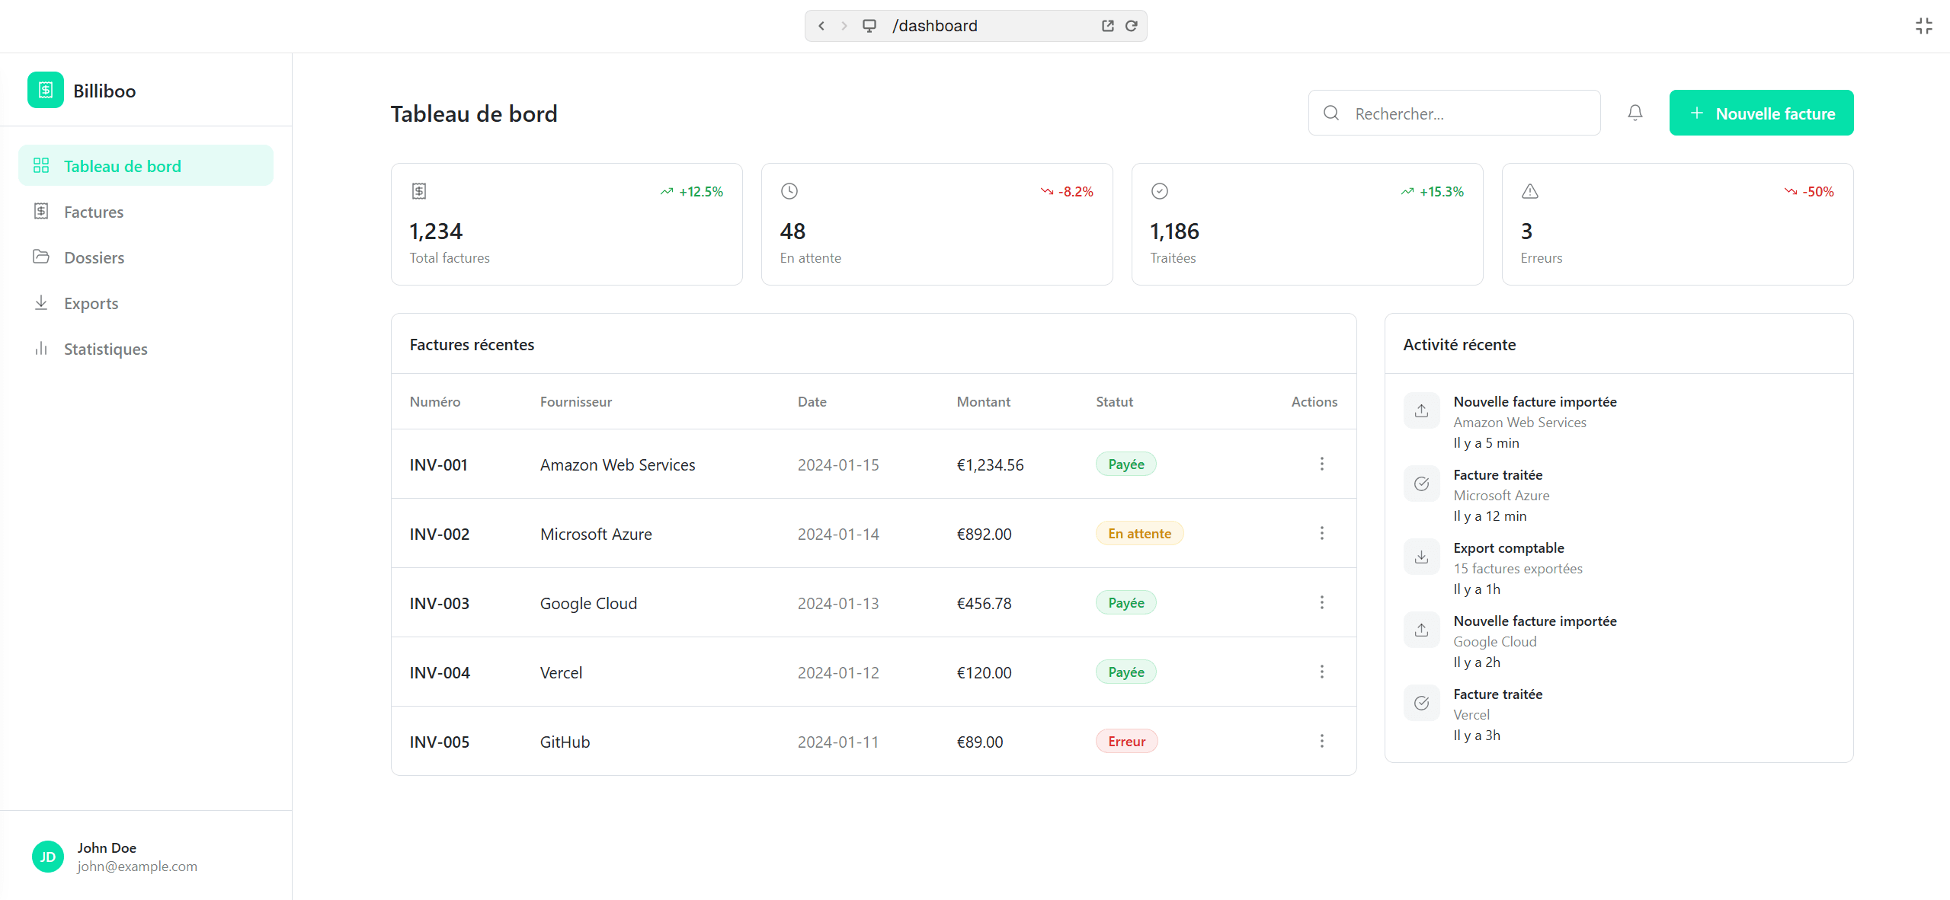
Task: Click the Statistiques chart icon
Action: [42, 349]
